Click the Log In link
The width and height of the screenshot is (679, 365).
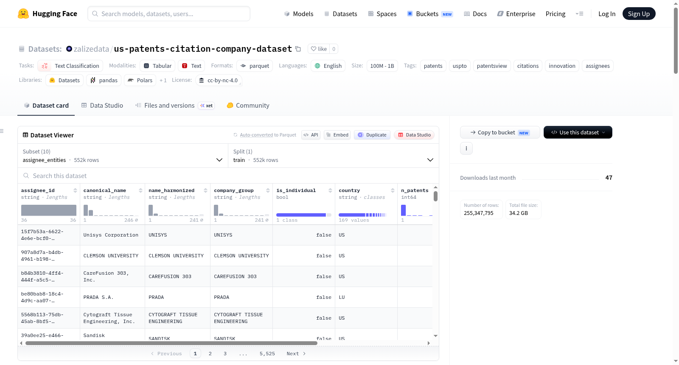pyautogui.click(x=607, y=14)
